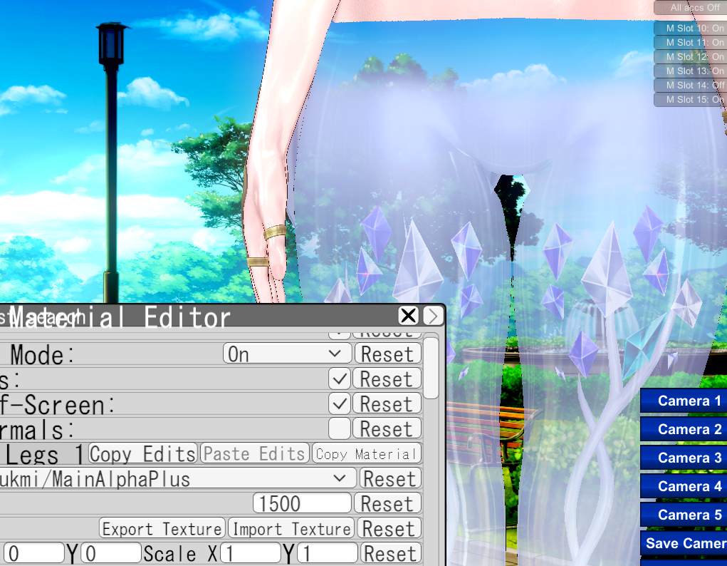The width and height of the screenshot is (727, 566).
Task: Toggle M Slot 14 accessory on
Action: [690, 86]
